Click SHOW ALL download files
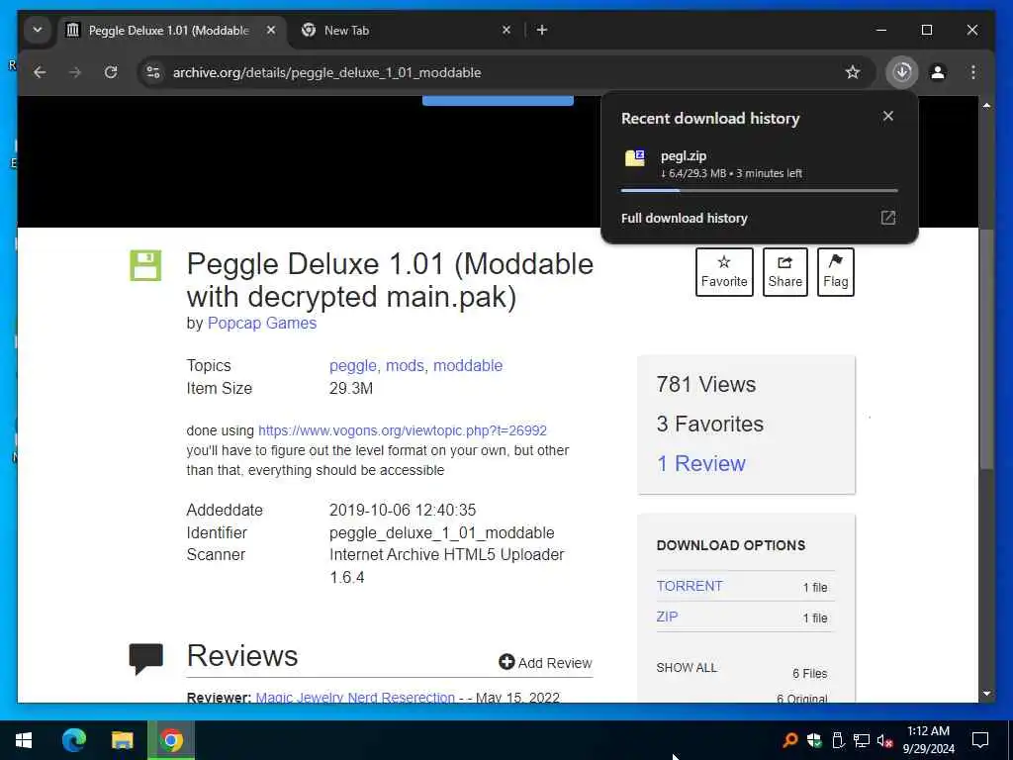This screenshot has width=1013, height=760. pos(687,668)
